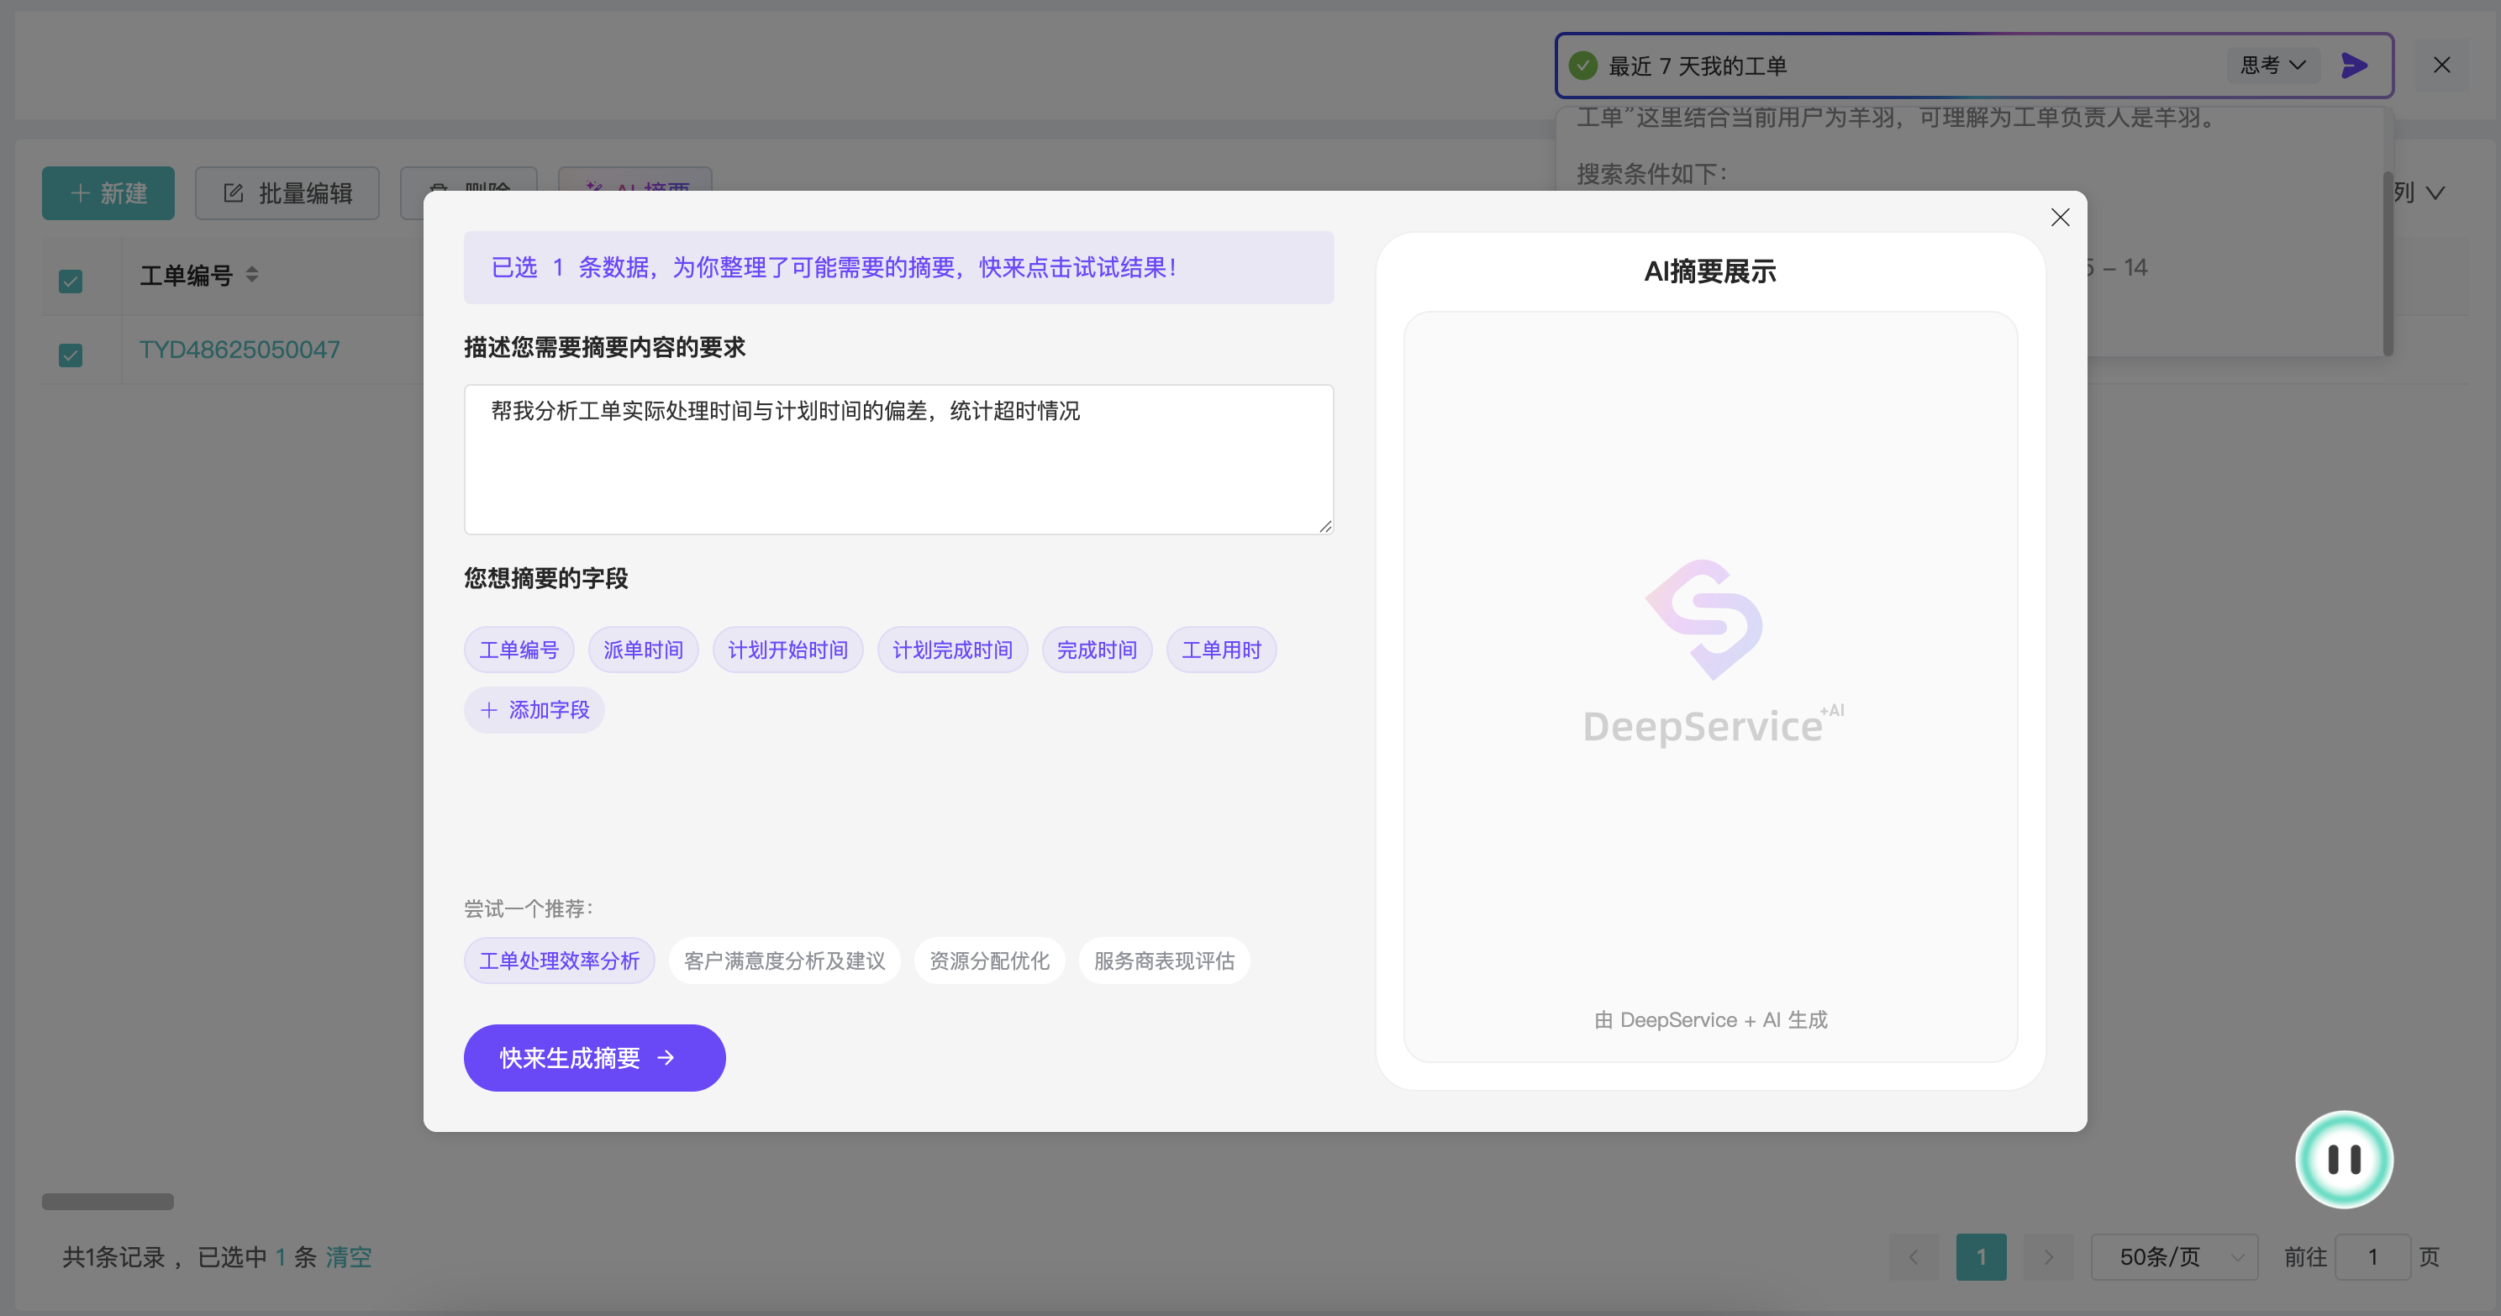Open the 50条/页 page size dropdown
Viewport: 2501px width, 1316px height.
2175,1257
